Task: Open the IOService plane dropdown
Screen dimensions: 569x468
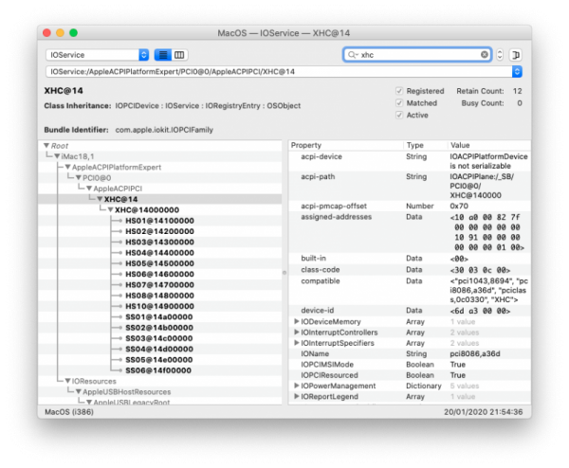Action: click(x=98, y=55)
